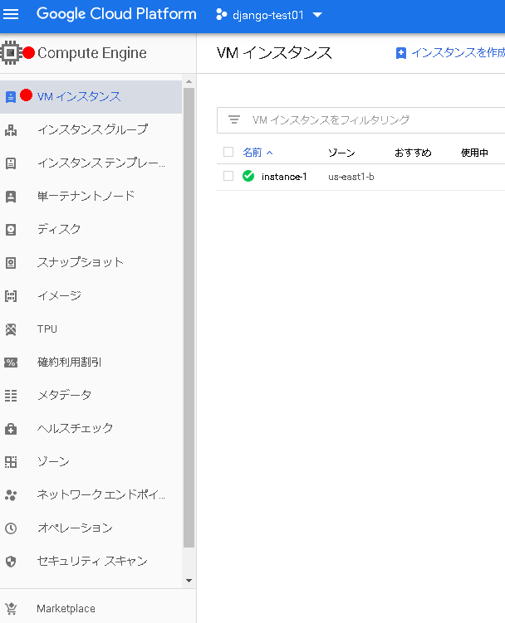The height and width of the screenshot is (623, 505).
Task: Click the sidebar scrollbar thumb
Action: (189, 318)
